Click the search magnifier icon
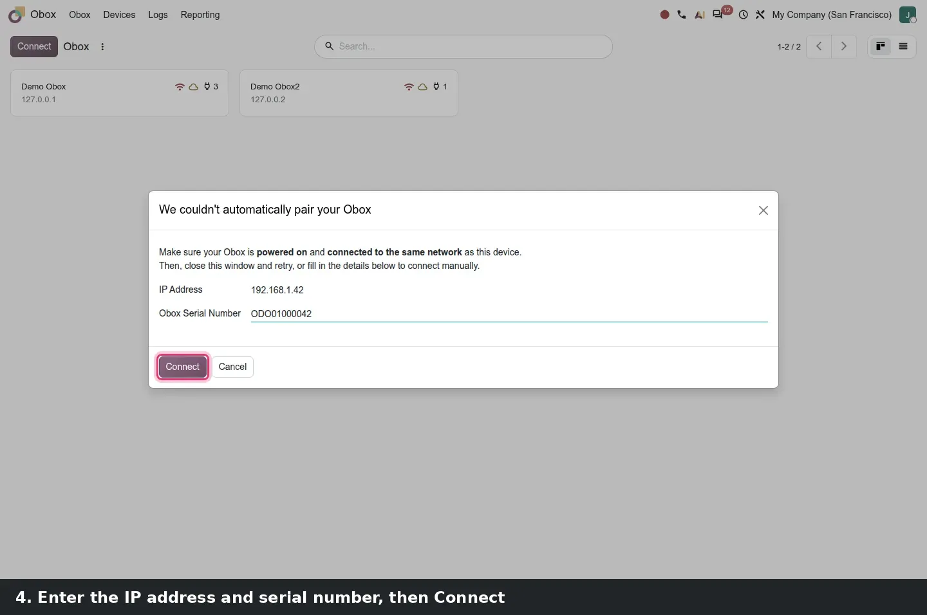The height and width of the screenshot is (615, 927). tap(329, 46)
